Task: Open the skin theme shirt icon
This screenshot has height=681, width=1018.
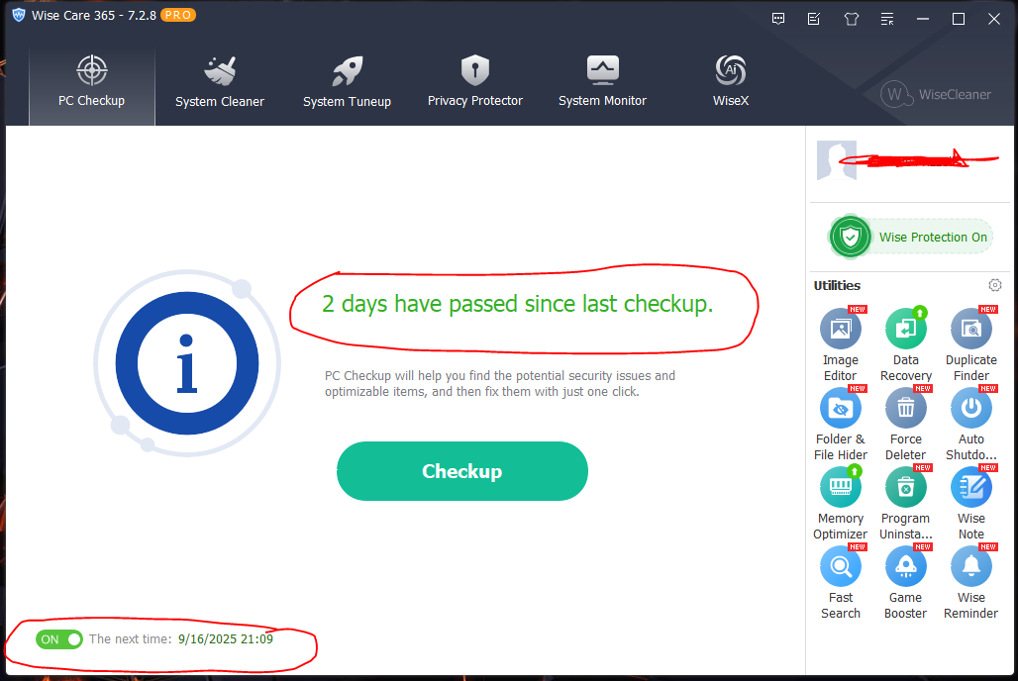Action: click(x=851, y=19)
